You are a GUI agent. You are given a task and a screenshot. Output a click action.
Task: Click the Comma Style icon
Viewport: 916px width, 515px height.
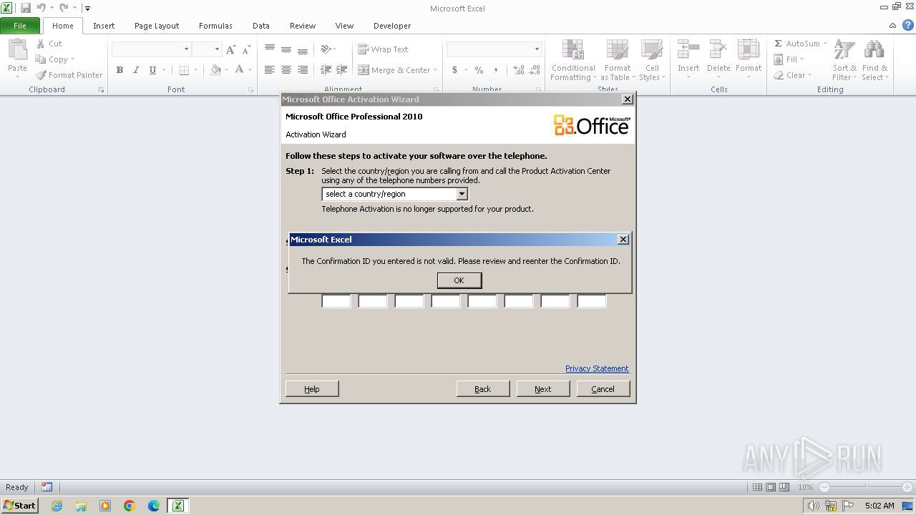[497, 70]
